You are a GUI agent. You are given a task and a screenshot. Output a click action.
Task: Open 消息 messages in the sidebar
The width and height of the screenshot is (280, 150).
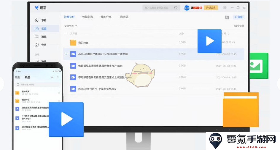tap(41, 37)
